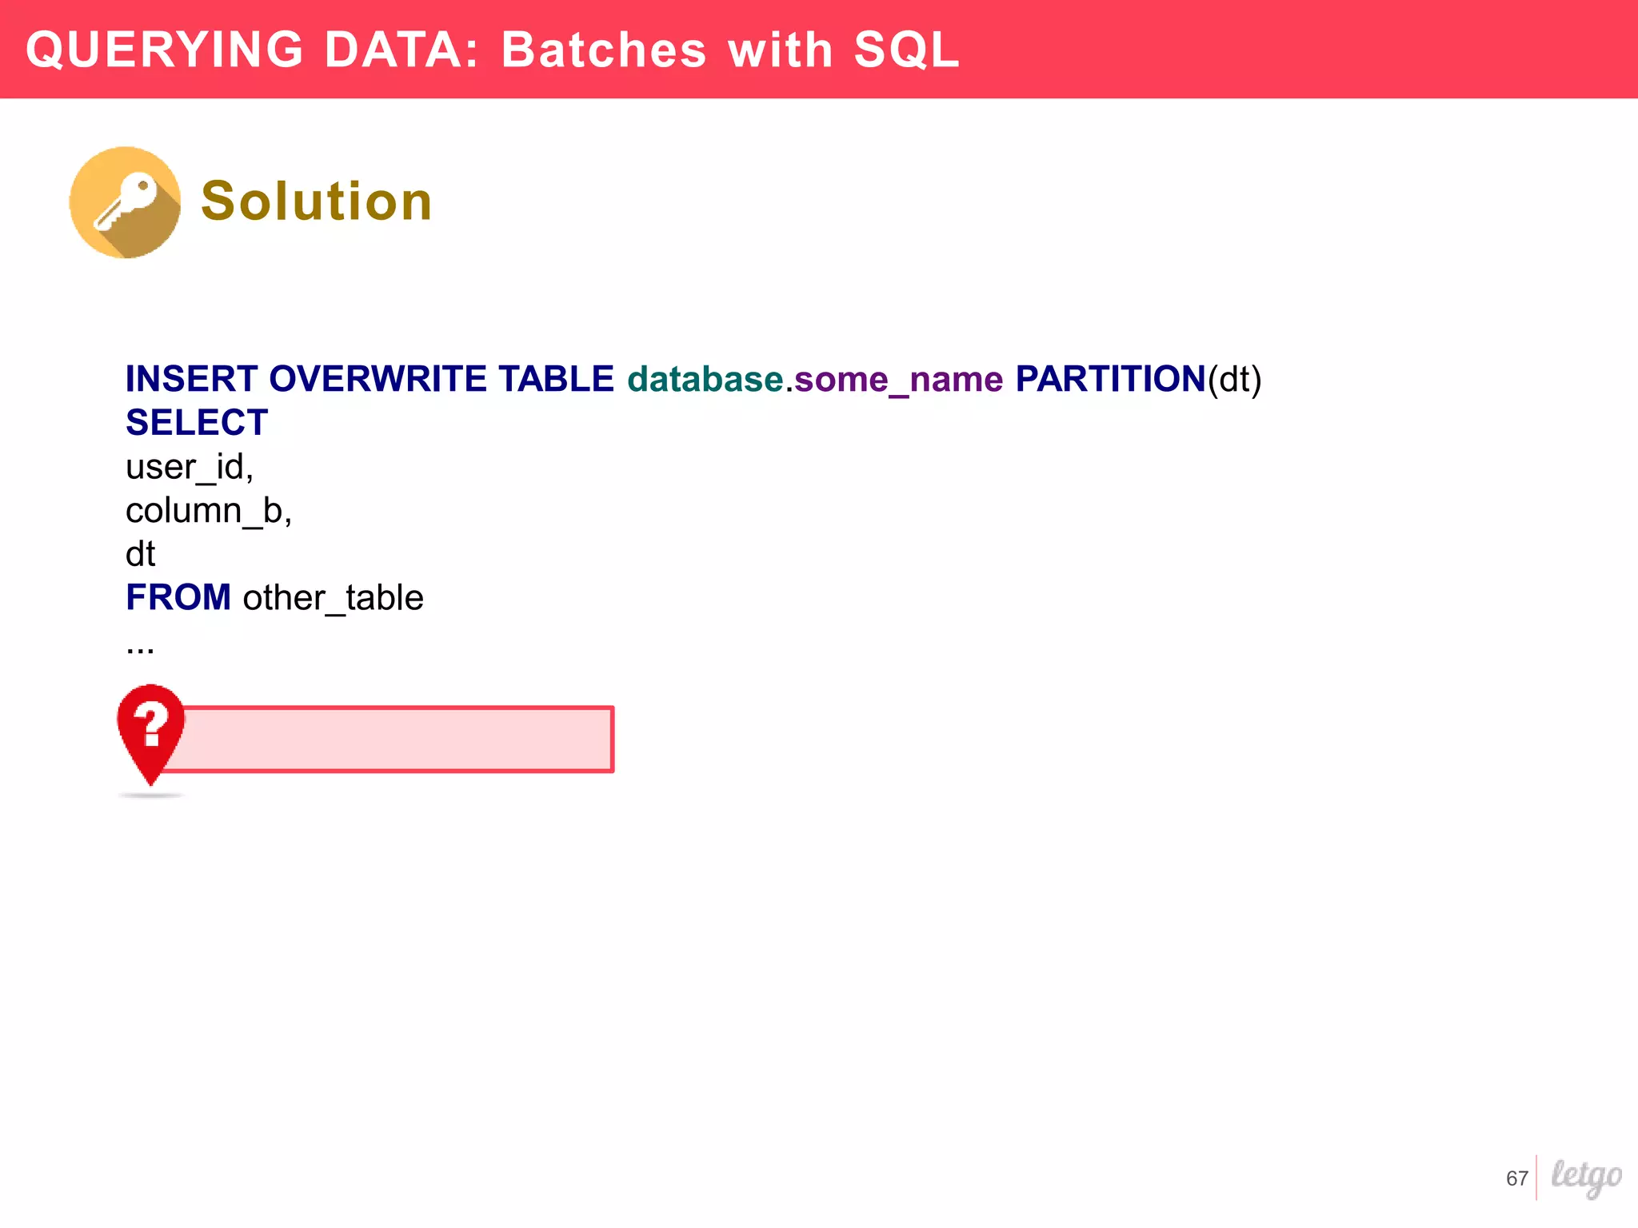Screen dimensions: 1638x1228
Task: Click the golden key Solution icon
Action: pos(125,202)
